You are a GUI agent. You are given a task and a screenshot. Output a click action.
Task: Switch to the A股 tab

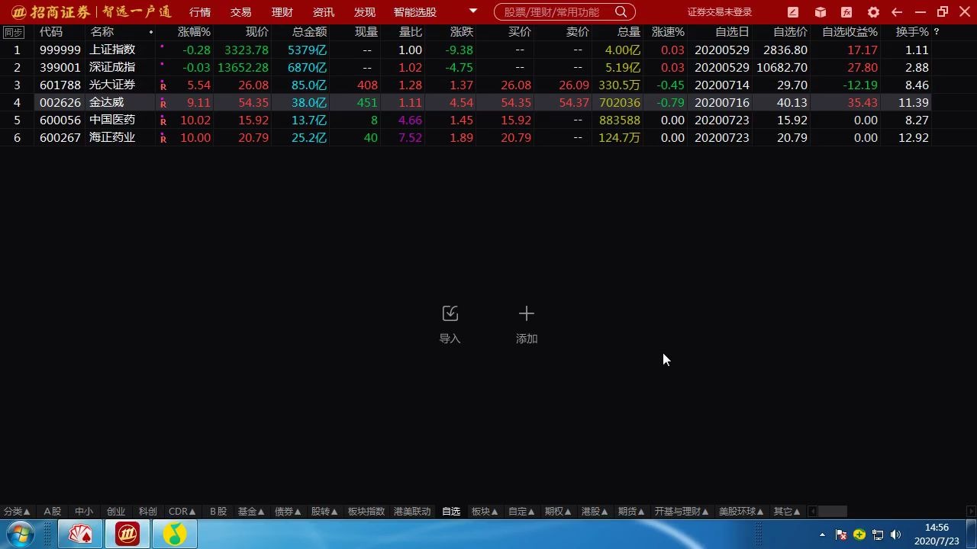pos(52,512)
